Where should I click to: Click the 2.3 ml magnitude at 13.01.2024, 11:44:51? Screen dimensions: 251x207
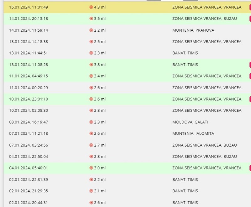click(100, 53)
